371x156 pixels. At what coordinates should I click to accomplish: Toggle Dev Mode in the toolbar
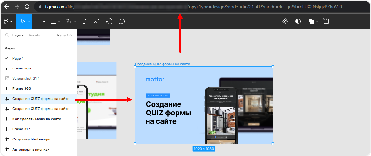tap(325, 21)
